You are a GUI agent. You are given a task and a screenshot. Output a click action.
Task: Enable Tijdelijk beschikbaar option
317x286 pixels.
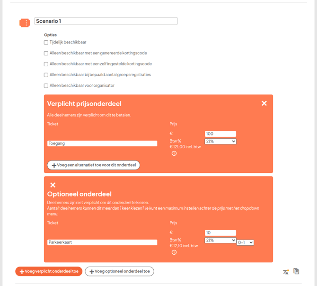(x=46, y=43)
